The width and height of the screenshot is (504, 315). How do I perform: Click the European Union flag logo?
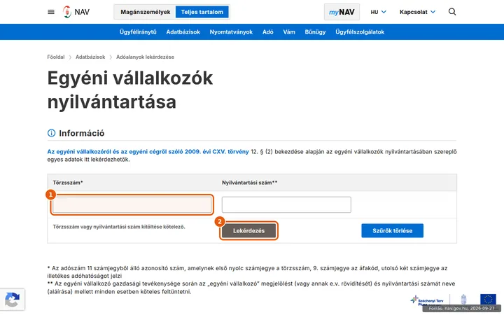click(488, 300)
